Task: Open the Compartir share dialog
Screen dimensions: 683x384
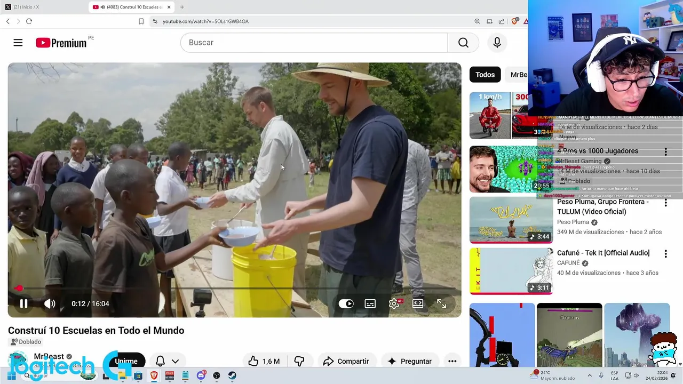Action: pos(346,361)
